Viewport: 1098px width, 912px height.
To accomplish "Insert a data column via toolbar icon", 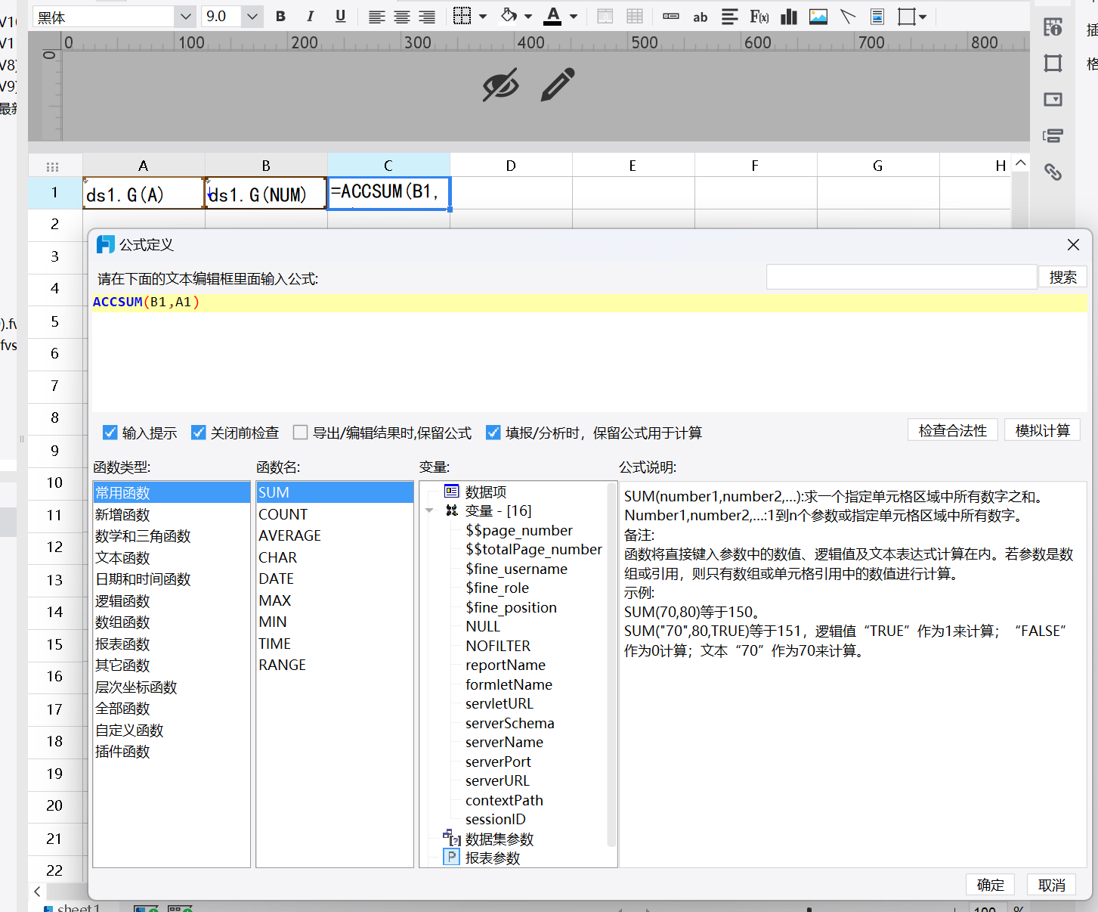I will click(670, 17).
